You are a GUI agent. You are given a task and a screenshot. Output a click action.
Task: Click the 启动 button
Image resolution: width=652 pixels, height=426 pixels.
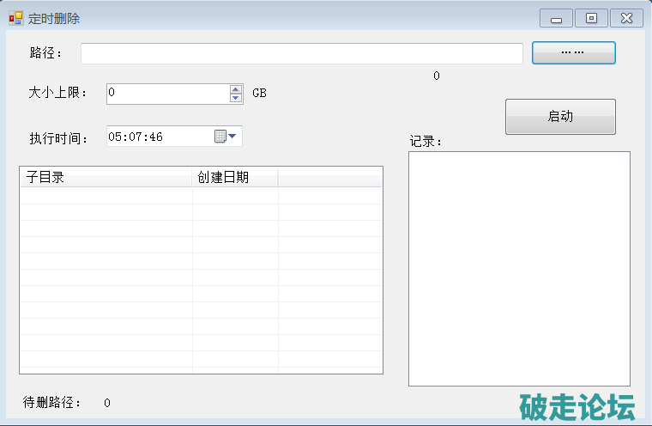coord(560,117)
